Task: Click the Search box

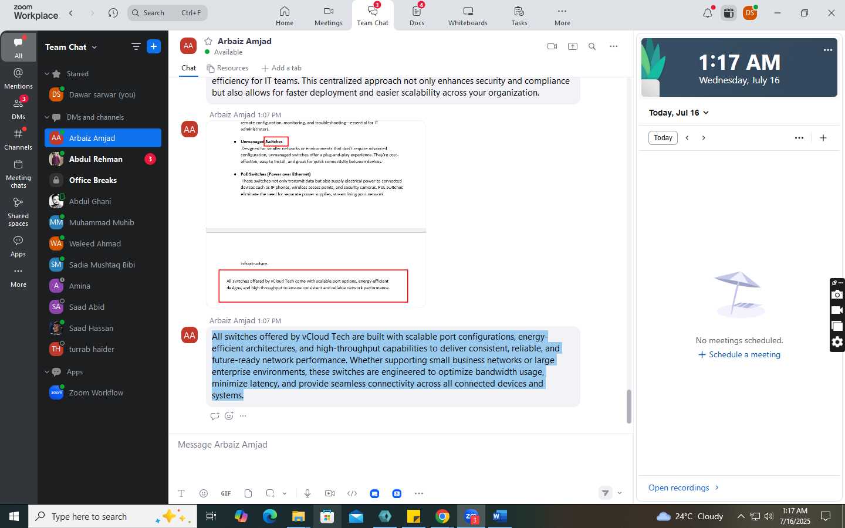Action: click(x=167, y=13)
